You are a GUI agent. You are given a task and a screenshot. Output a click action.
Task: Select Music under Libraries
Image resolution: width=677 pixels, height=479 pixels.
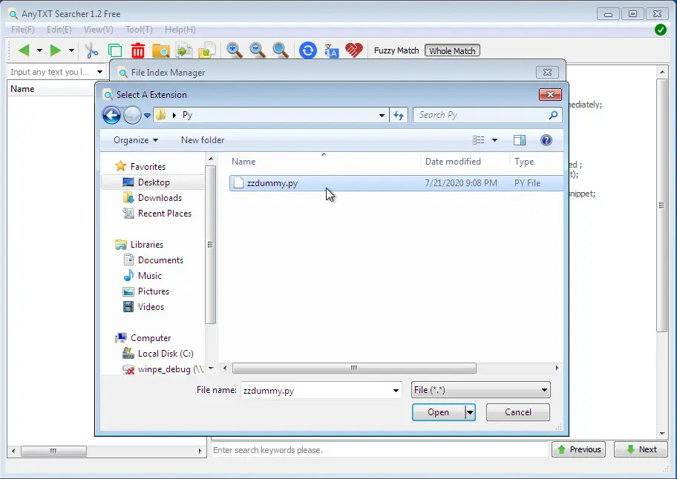[143, 276]
